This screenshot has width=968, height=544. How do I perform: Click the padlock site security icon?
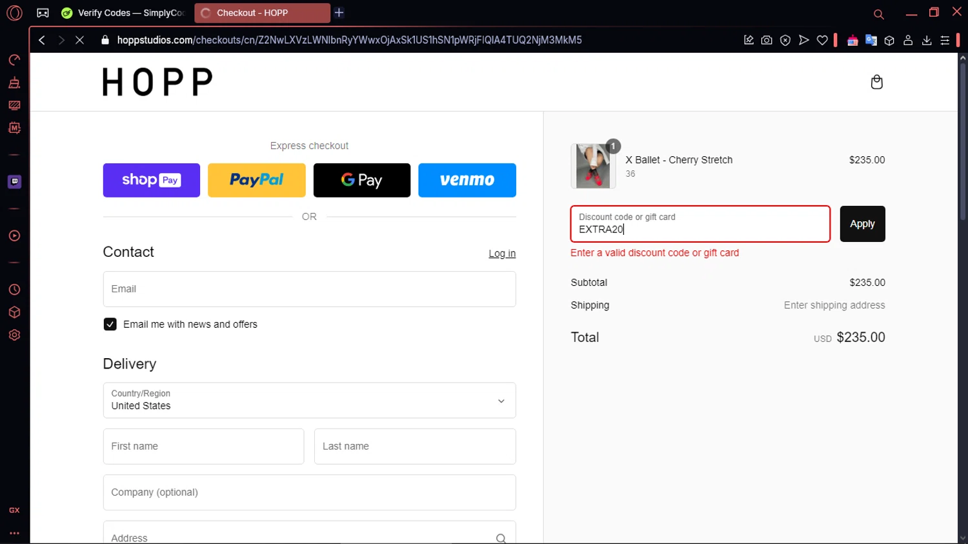click(105, 40)
